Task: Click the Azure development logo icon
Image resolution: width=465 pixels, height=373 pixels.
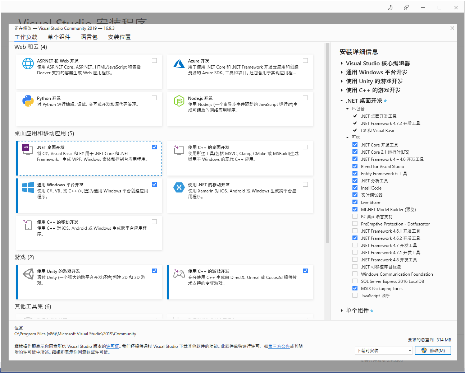Action: [179, 64]
